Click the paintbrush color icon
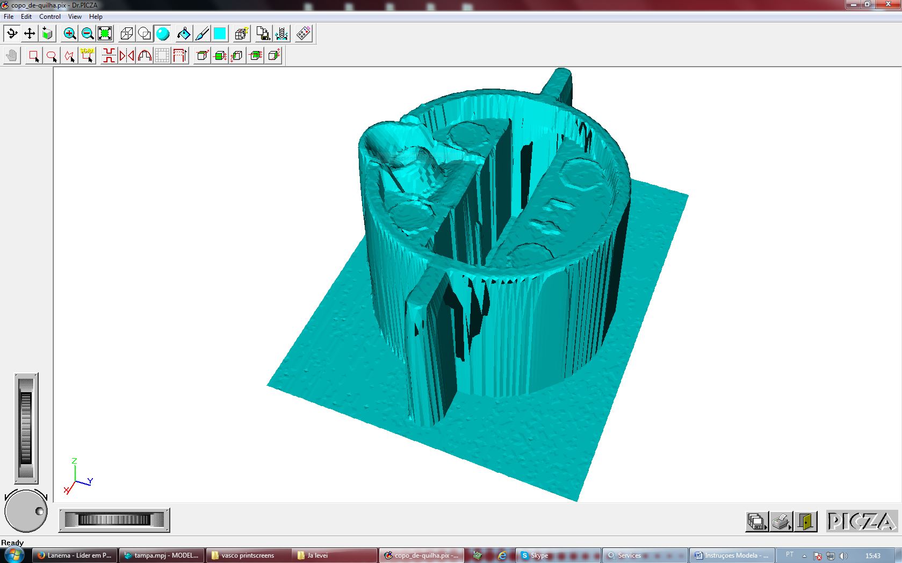 tap(202, 34)
